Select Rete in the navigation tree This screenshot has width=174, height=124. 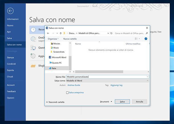point(57,68)
